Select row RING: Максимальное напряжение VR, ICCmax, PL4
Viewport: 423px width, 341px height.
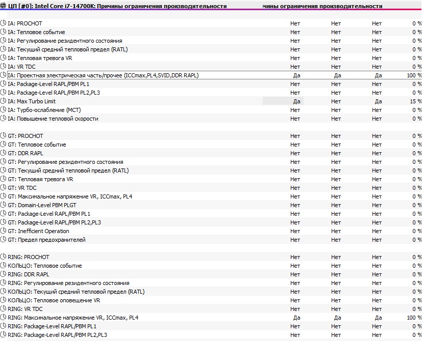(x=211, y=318)
